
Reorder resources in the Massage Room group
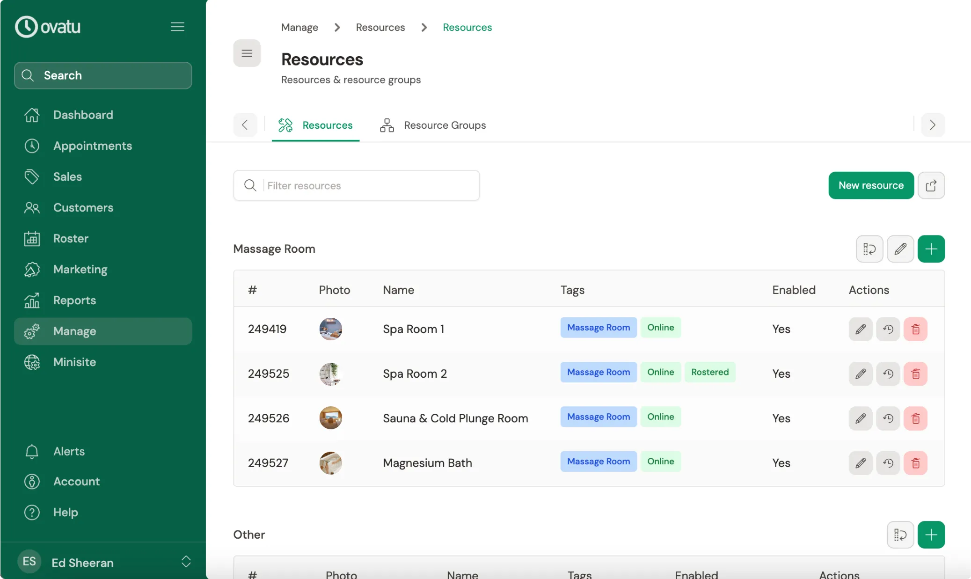click(x=869, y=249)
